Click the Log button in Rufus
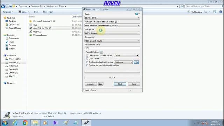 pyautogui.click(x=101, y=84)
